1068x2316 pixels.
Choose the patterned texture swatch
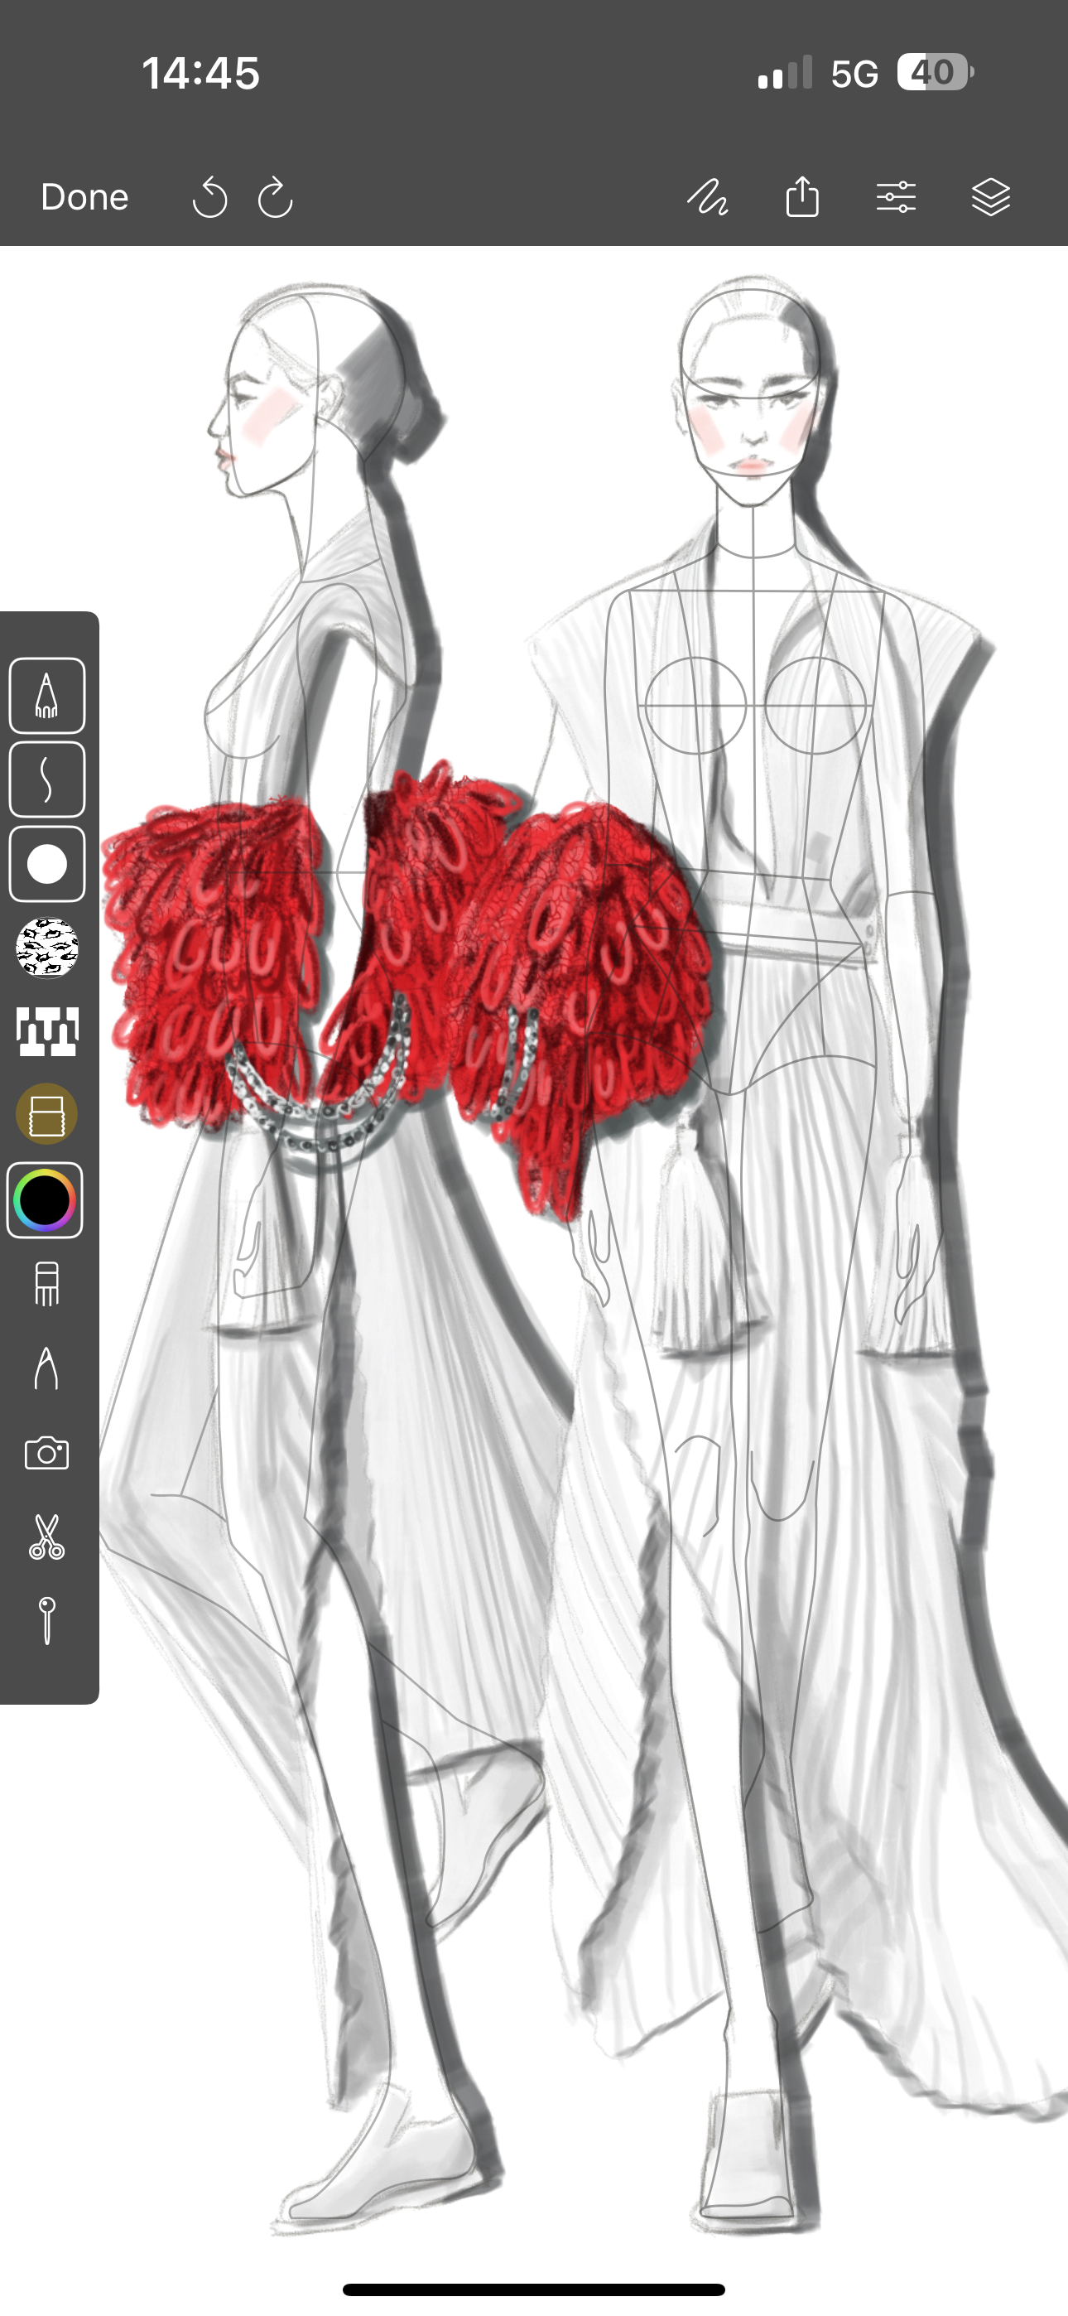(x=46, y=947)
